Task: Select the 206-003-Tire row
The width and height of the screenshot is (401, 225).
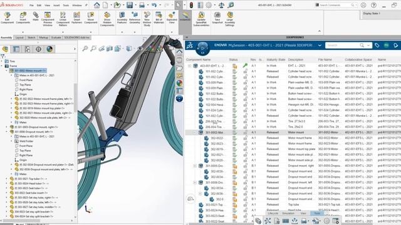Action: click(x=293, y=121)
